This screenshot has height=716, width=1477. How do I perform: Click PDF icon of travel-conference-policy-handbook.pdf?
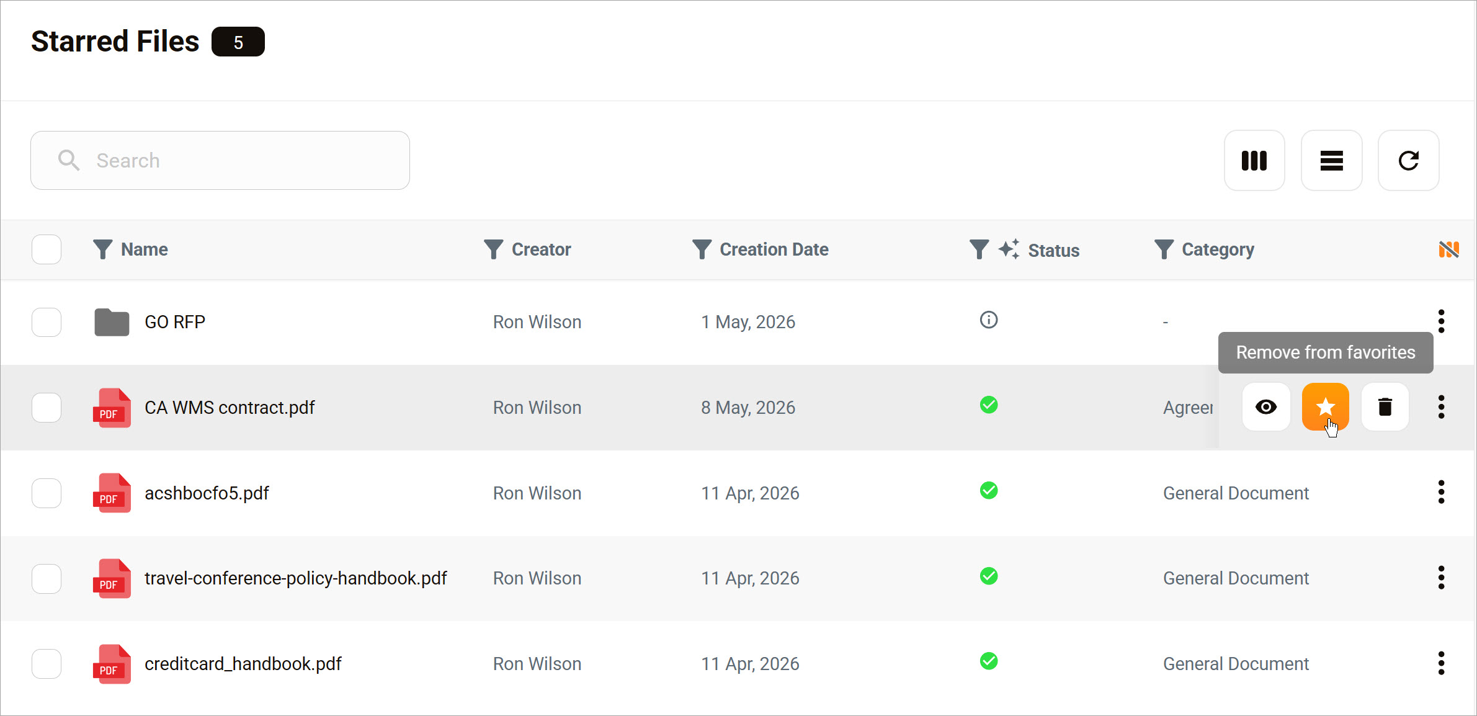coord(112,578)
